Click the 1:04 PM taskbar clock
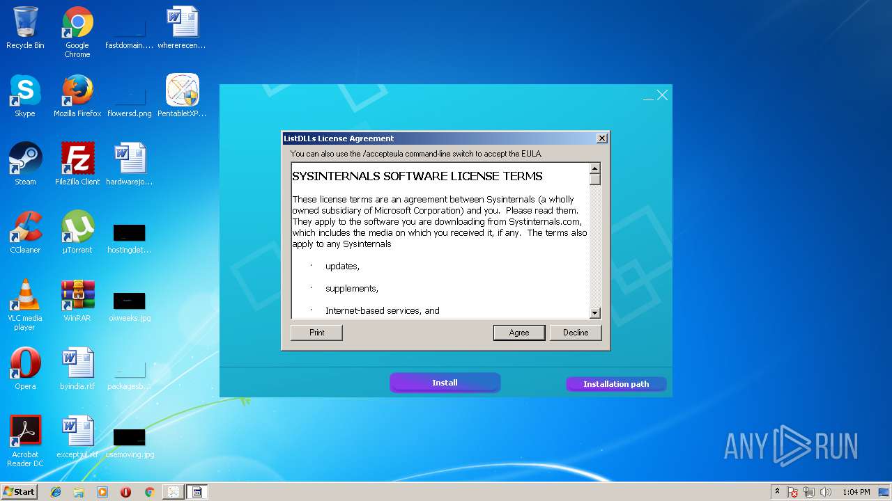The height and width of the screenshot is (501, 892). pyautogui.click(x=856, y=492)
